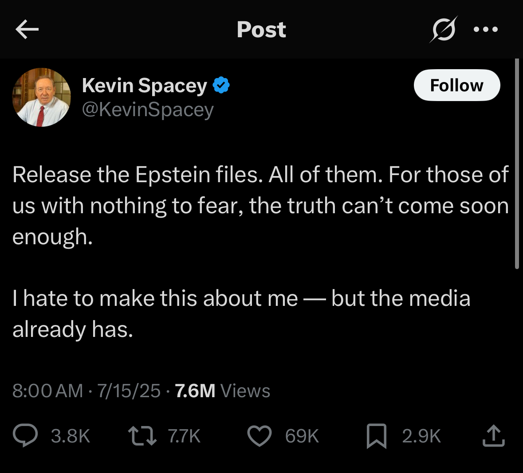Tap the back arrow icon
This screenshot has width=523, height=473.
pos(27,30)
